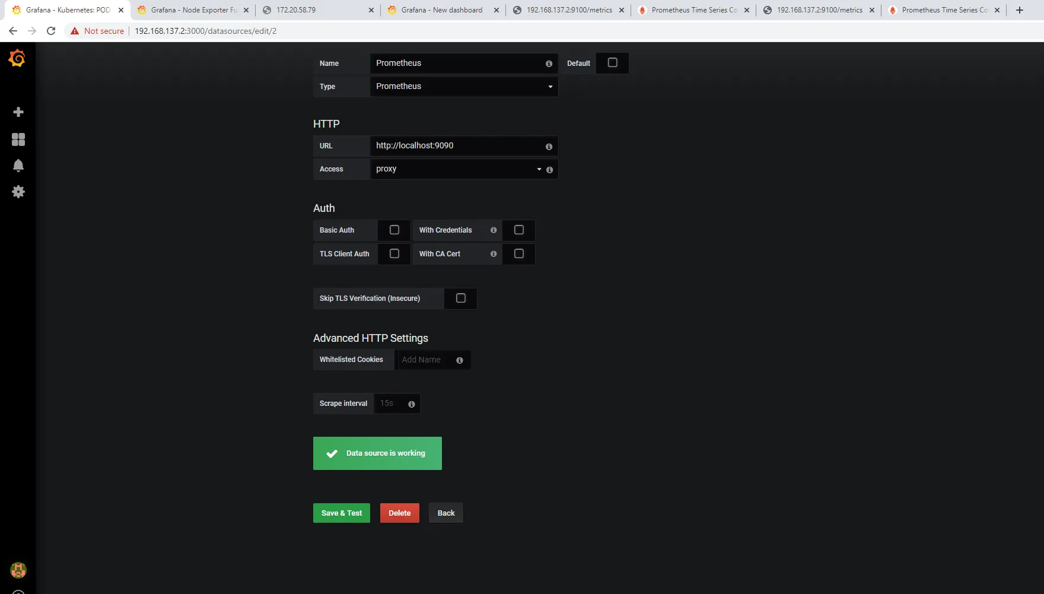Click the red Delete button
1044x594 pixels.
pyautogui.click(x=400, y=513)
